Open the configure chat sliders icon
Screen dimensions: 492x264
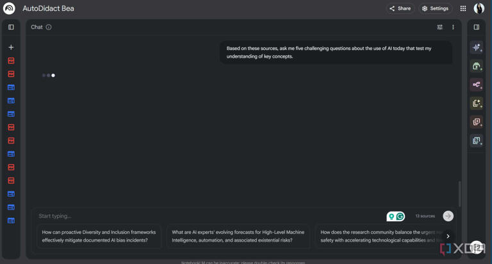coord(440,27)
